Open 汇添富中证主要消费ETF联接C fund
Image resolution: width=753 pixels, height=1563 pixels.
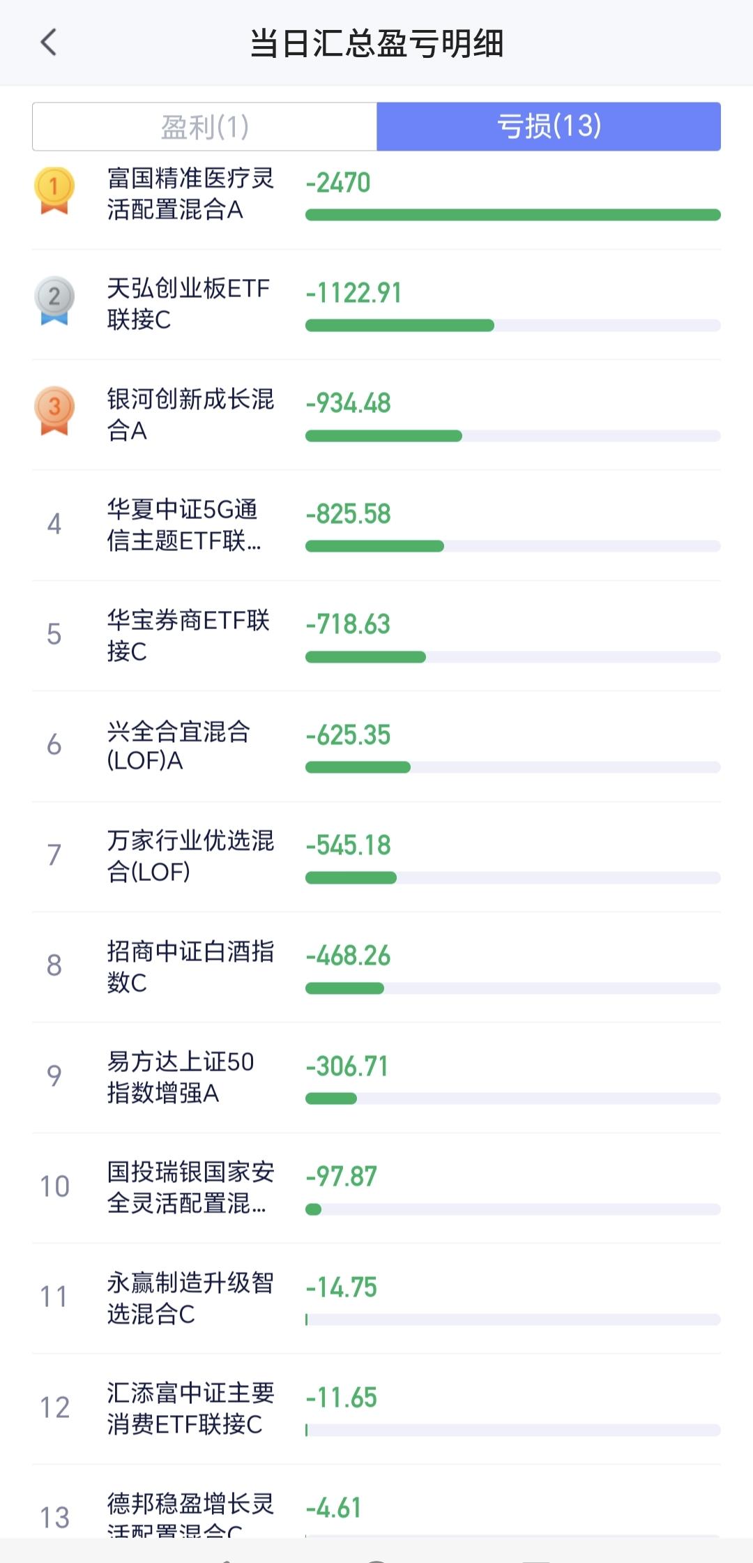[x=190, y=1408]
